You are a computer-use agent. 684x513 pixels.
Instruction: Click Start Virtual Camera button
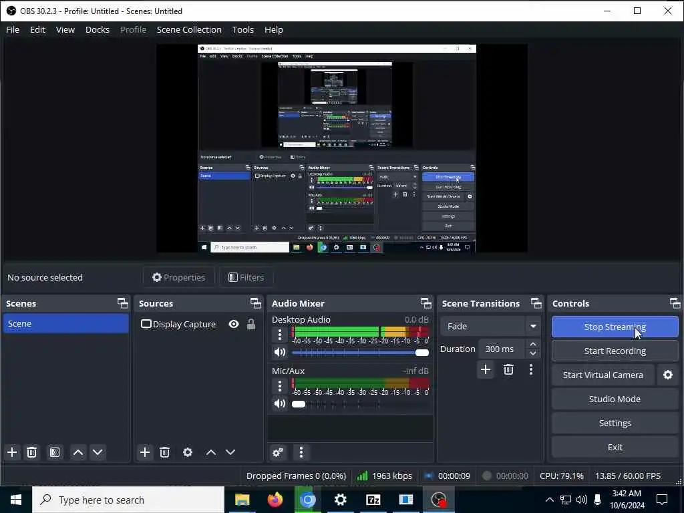(x=603, y=375)
